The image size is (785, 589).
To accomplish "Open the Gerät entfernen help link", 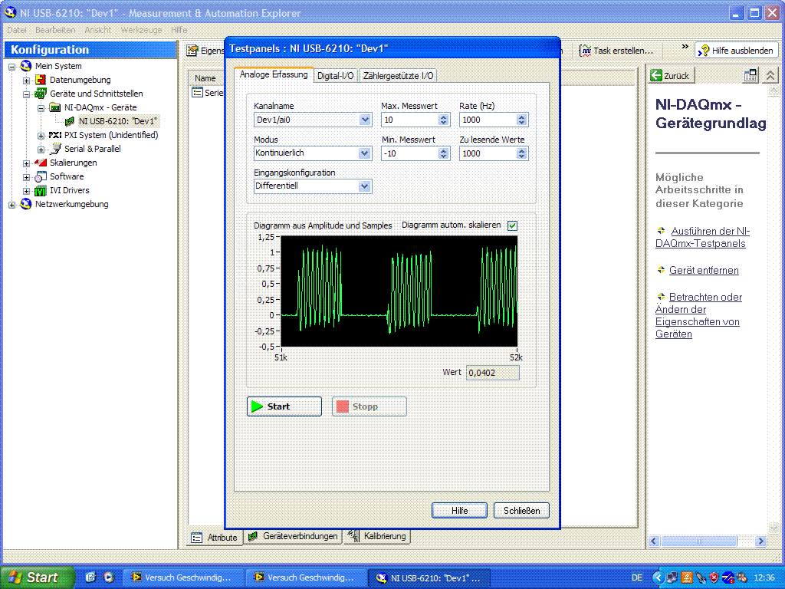I will 704,271.
